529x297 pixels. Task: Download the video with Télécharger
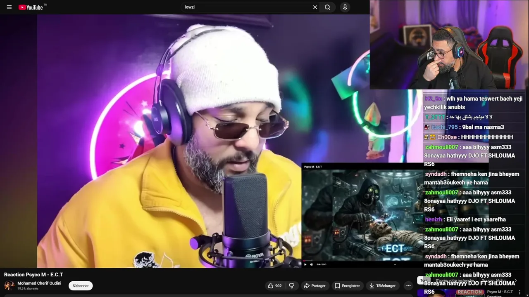[x=382, y=285]
